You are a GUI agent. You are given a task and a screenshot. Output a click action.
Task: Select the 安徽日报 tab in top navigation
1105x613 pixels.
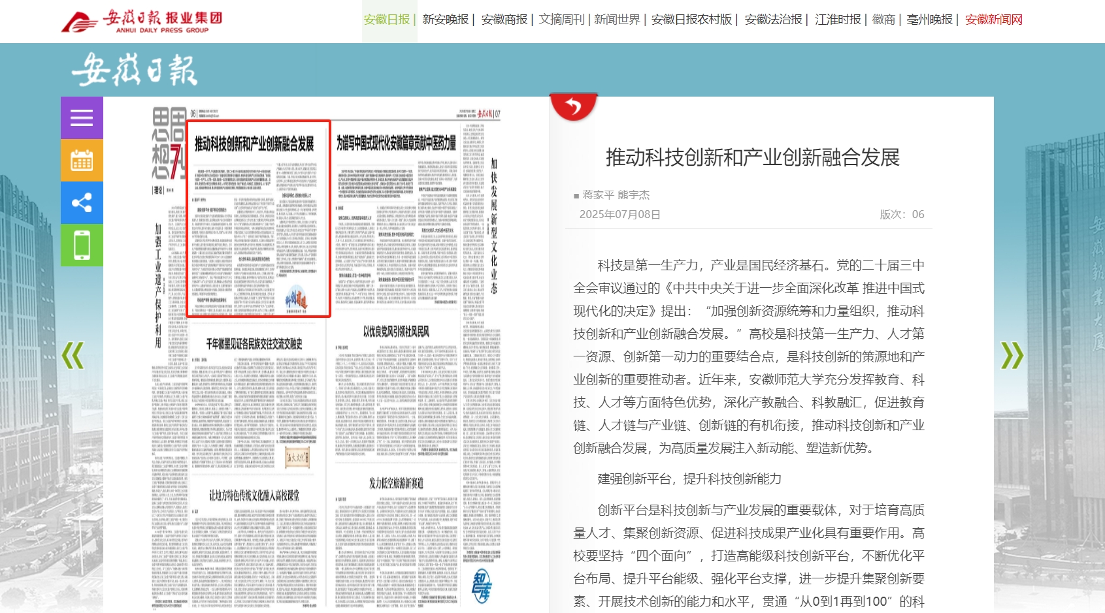coord(386,20)
